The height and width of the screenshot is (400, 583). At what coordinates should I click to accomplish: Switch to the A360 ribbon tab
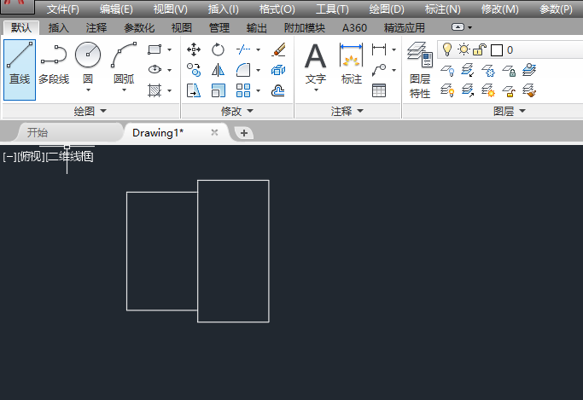[x=354, y=28]
